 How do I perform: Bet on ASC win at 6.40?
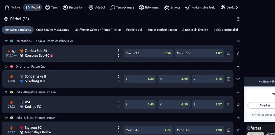[x=140, y=104]
